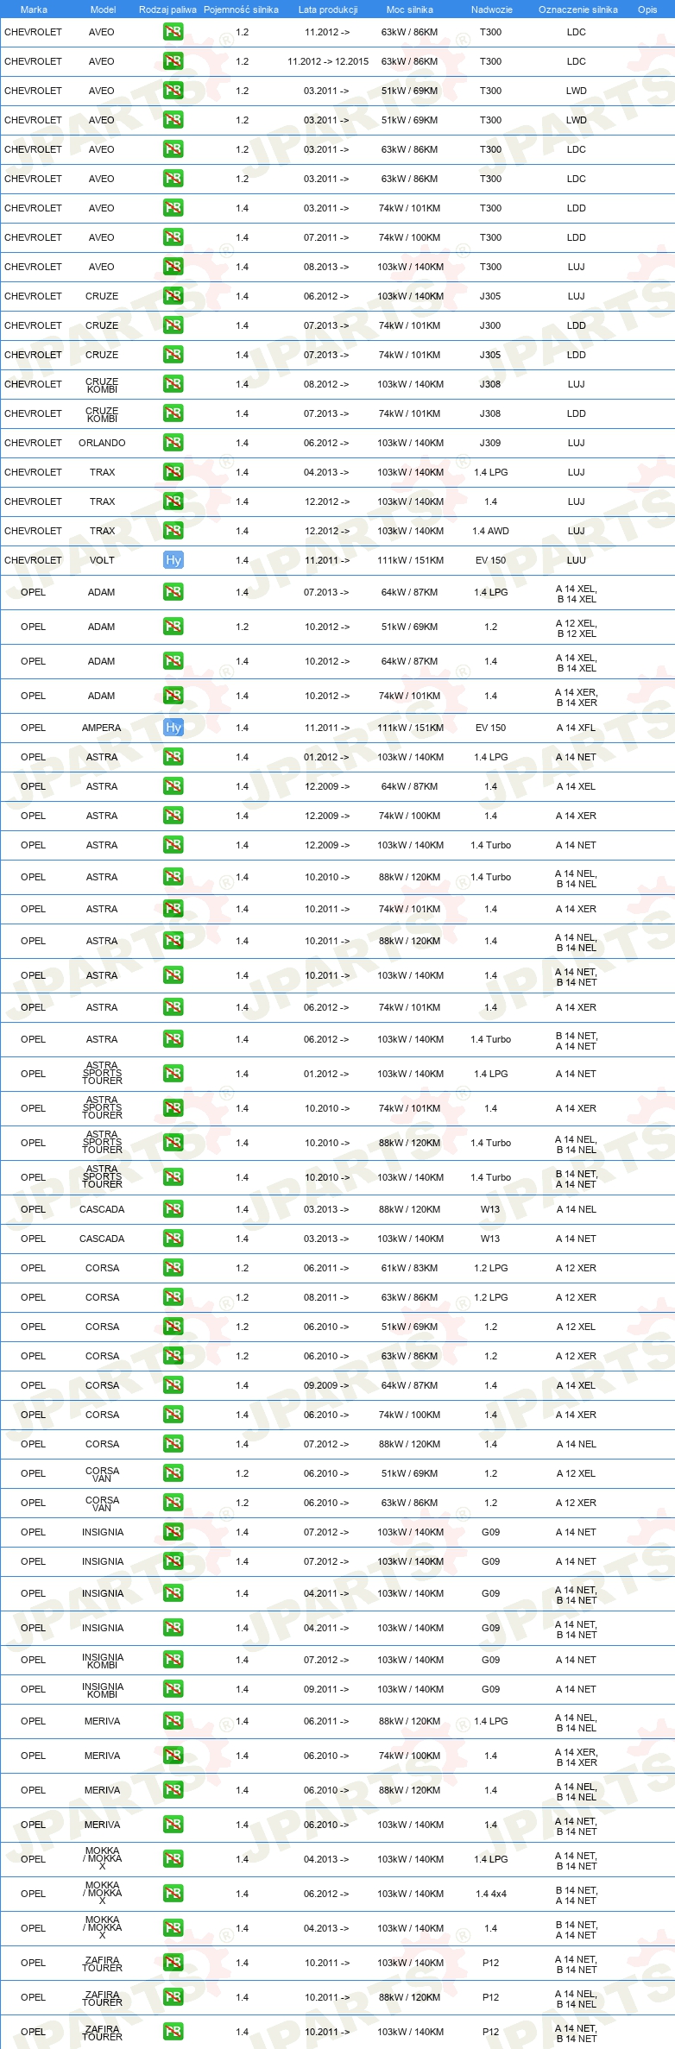The width and height of the screenshot is (675, 2049).
Task: Click fuel icon in Cruze Kombi 07.2013 row
Action: click(x=173, y=413)
